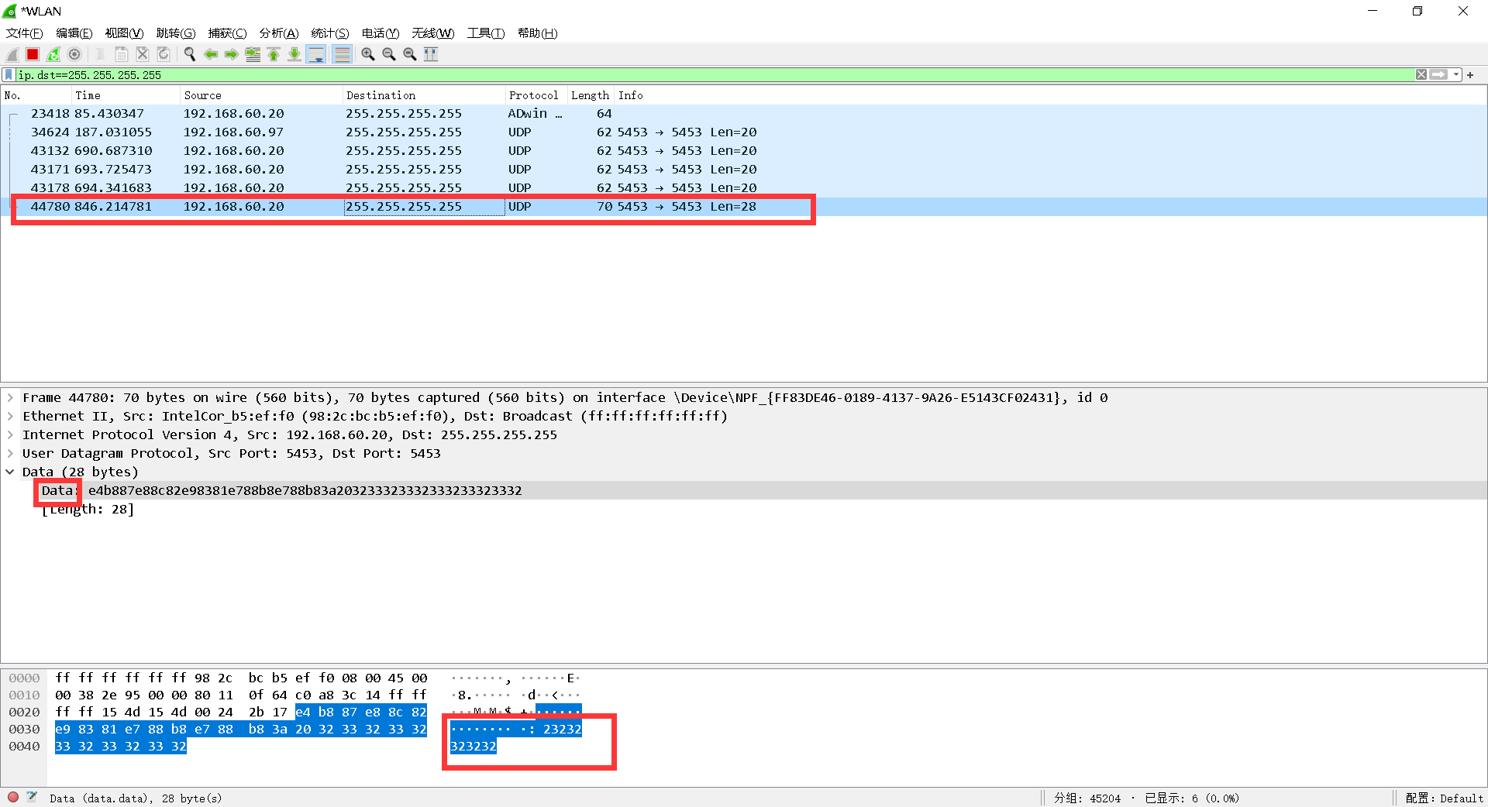Select packet 44780 with Len=28
The height and width of the screenshot is (807, 1488).
click(x=744, y=207)
